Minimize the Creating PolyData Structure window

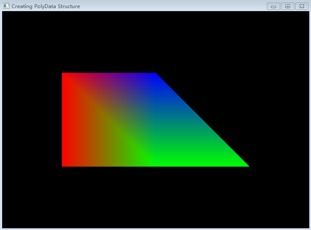pyautogui.click(x=273, y=6)
